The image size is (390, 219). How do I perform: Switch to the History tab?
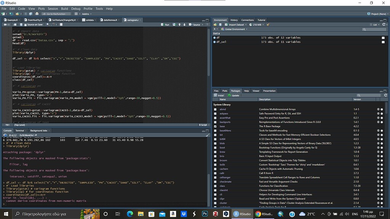(x=234, y=20)
